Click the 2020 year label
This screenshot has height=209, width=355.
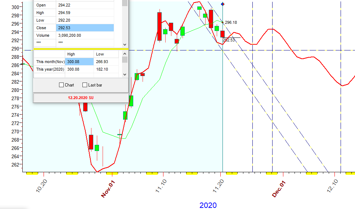[208, 205]
